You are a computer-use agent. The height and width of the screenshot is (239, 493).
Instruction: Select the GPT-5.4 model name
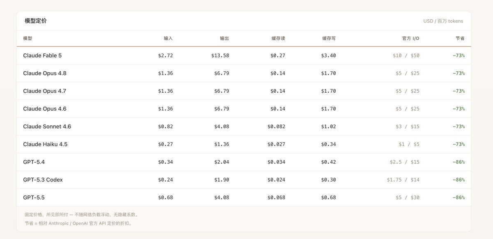34,162
